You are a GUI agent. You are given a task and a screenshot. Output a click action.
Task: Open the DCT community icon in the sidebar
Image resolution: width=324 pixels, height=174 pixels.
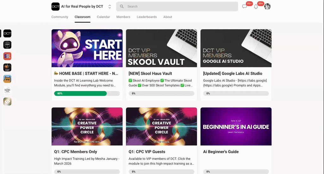[7, 33]
